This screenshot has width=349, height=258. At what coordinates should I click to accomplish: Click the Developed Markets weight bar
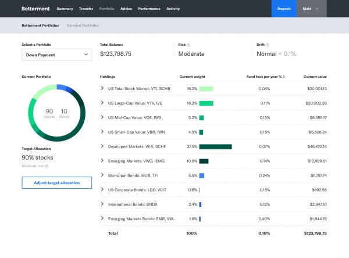pos(215,146)
